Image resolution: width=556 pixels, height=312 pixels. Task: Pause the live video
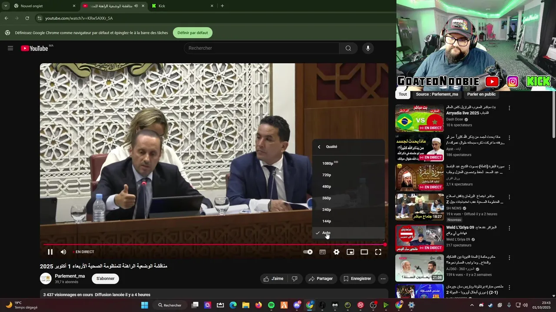(x=50, y=252)
